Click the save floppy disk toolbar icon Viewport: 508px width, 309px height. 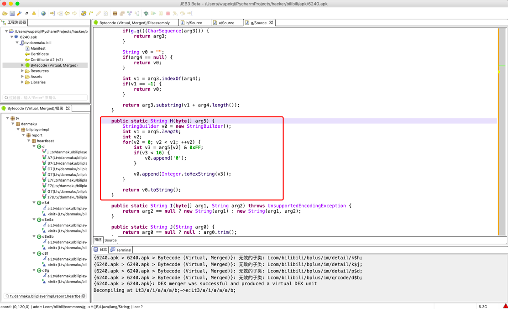tap(12, 13)
